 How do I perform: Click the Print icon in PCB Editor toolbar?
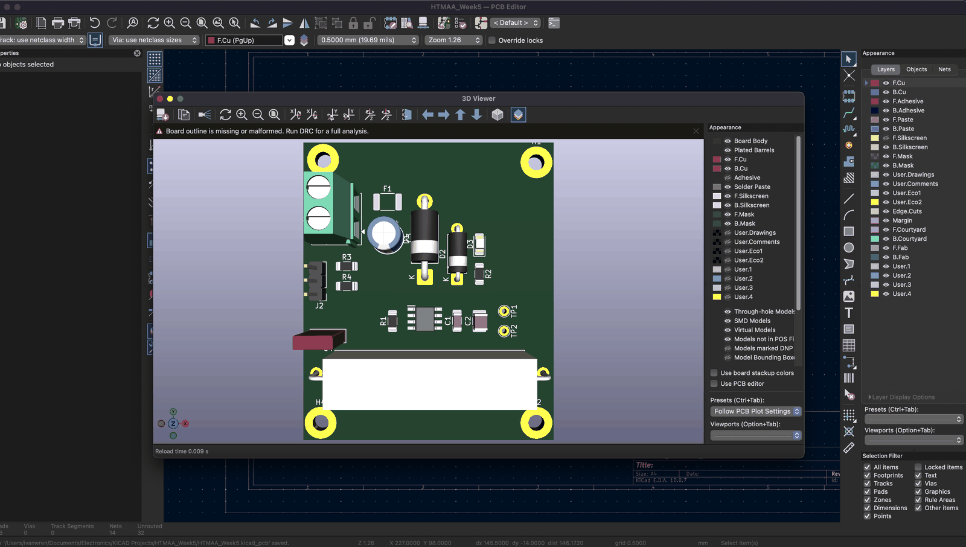(x=58, y=23)
